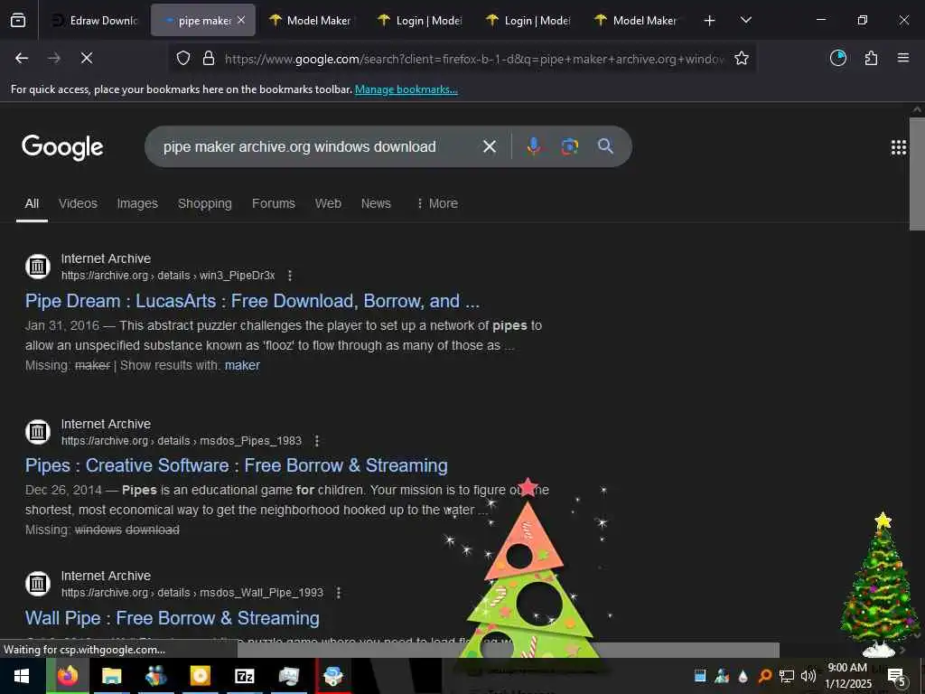Click the Firefox taskbar icon
This screenshot has width=925, height=694.
68,676
